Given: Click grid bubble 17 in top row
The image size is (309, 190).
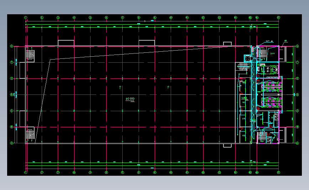Looking at the screenshot, I should (x=278, y=17).
